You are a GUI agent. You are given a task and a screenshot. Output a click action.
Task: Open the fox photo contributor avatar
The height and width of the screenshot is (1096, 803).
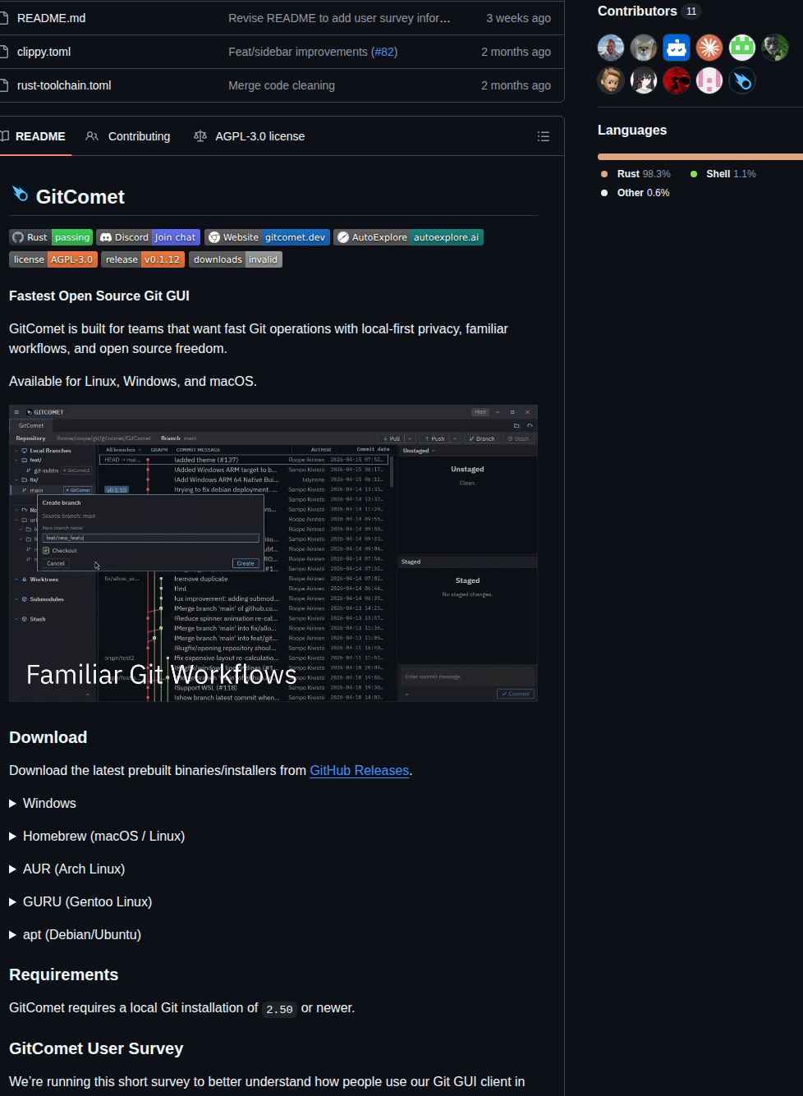click(644, 48)
